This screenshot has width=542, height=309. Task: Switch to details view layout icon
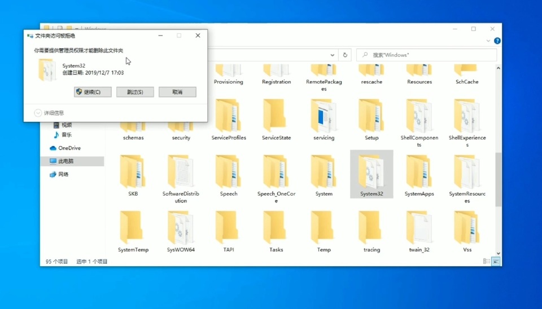tap(486, 262)
